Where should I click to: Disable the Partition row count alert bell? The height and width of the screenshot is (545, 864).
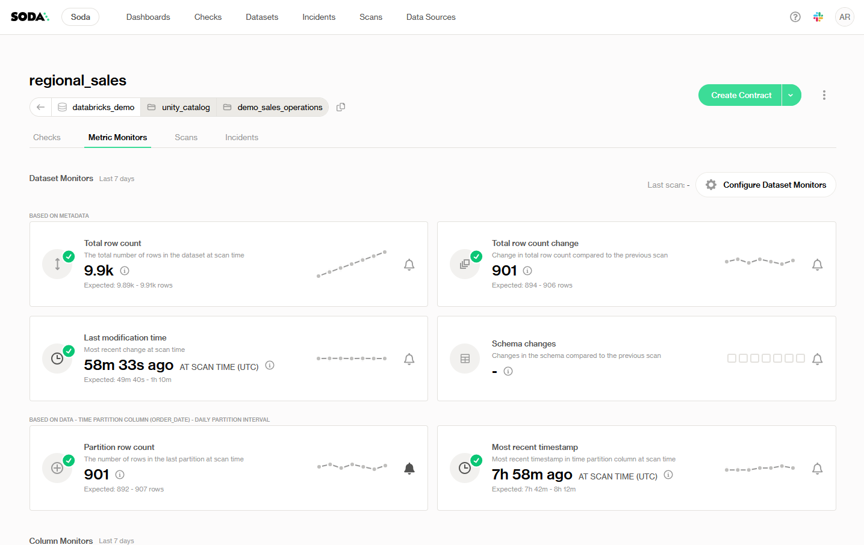(409, 469)
